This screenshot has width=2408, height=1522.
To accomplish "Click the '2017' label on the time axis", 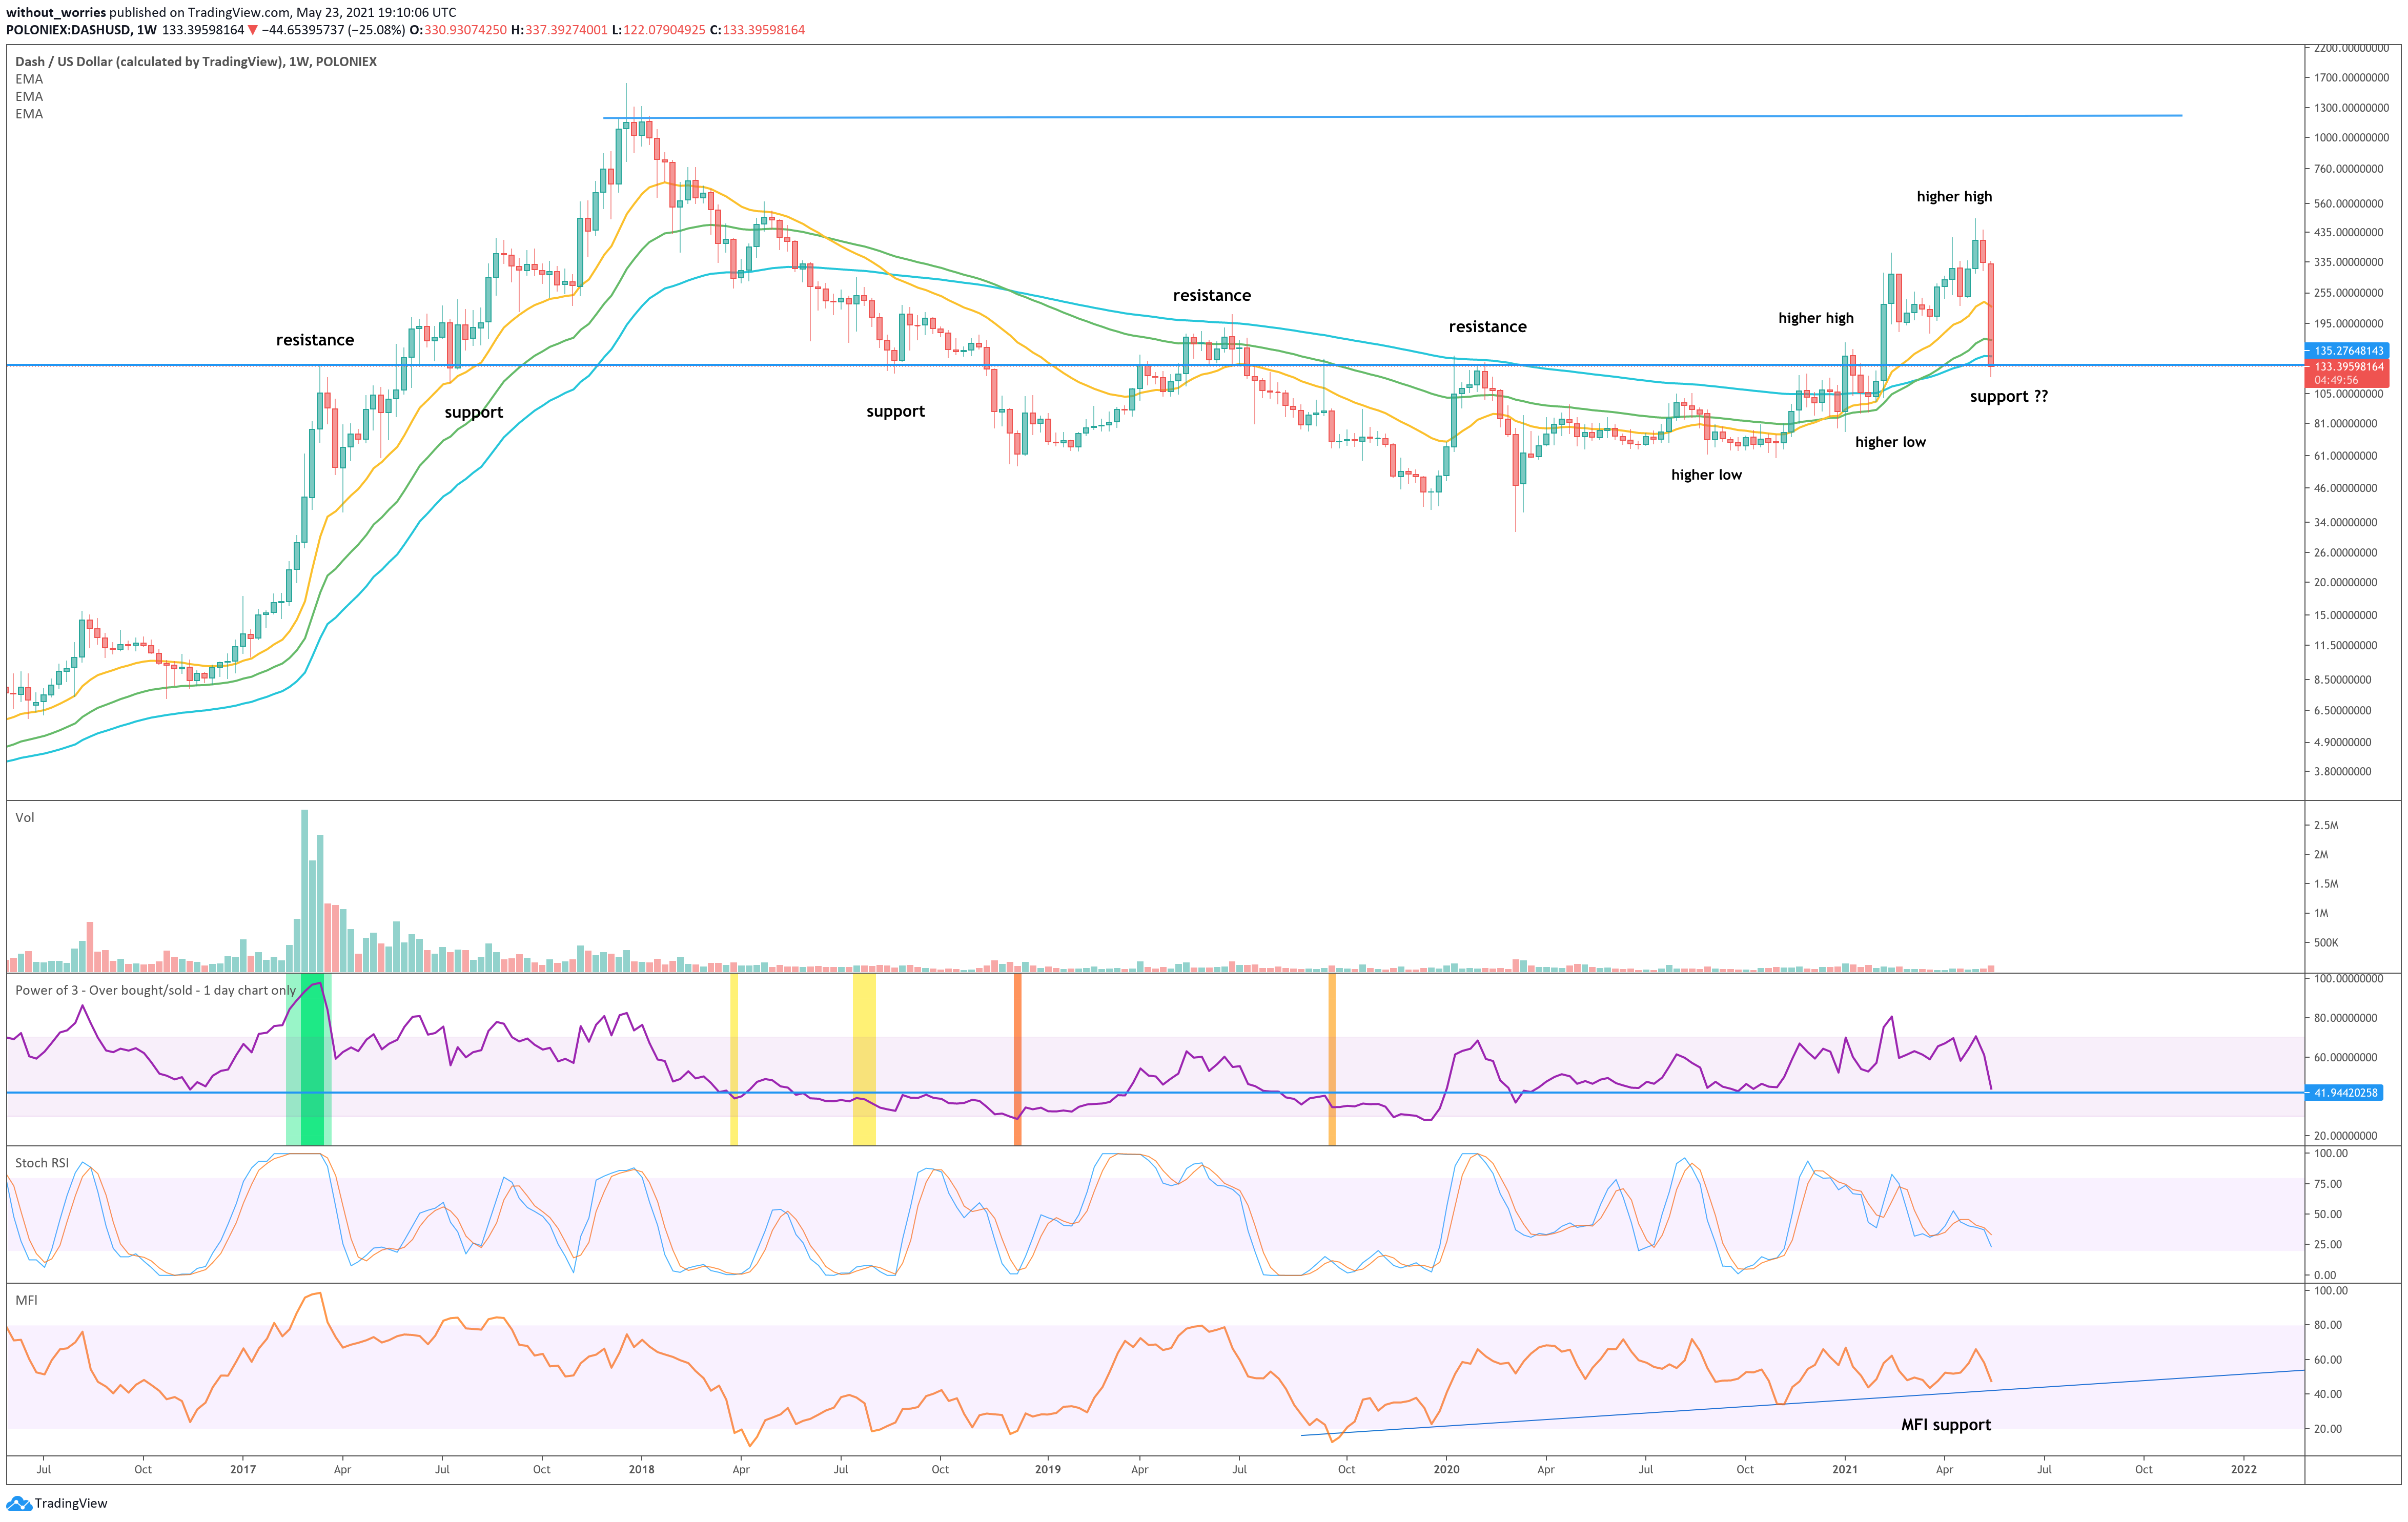I will click(243, 1470).
